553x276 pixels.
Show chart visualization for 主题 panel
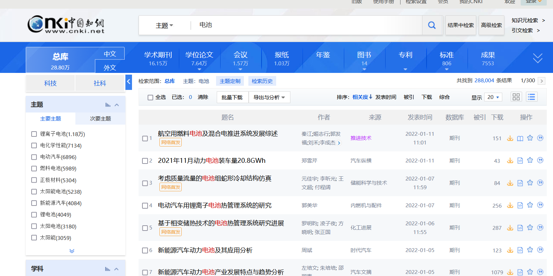(x=108, y=105)
